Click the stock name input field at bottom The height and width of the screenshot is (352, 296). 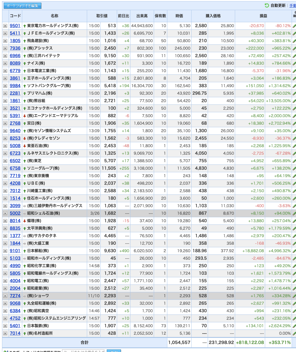83,351
